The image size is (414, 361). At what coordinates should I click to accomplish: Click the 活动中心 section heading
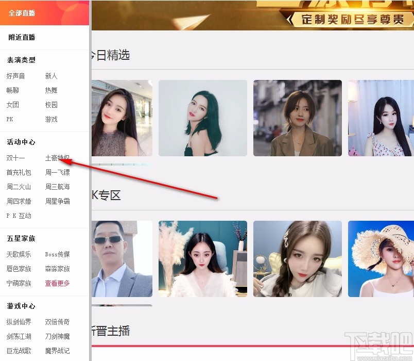pos(21,142)
